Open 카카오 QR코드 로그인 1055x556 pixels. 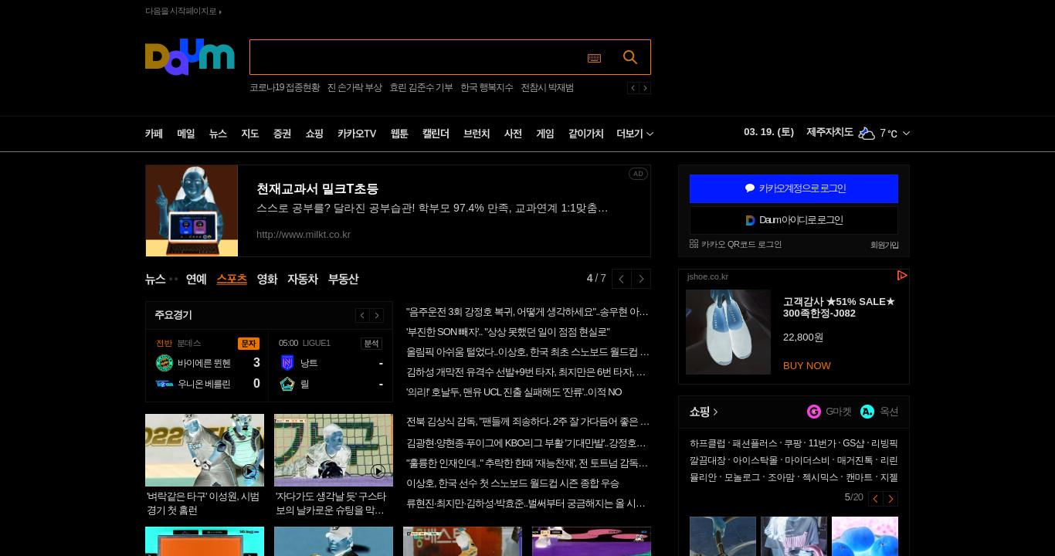(735, 244)
